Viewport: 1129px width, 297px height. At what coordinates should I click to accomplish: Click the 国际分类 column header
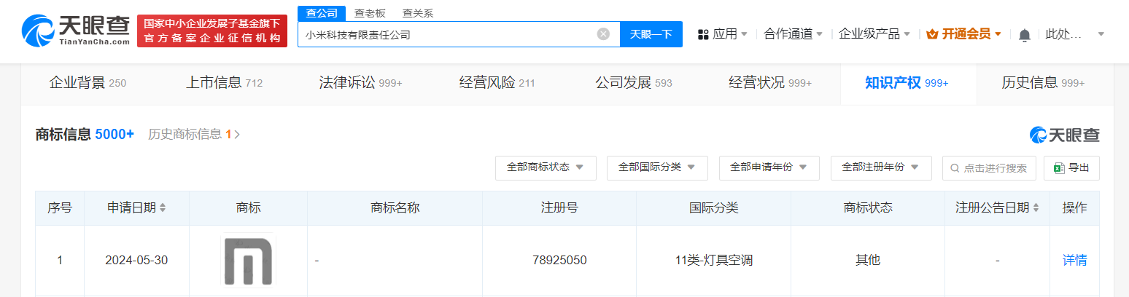[714, 208]
